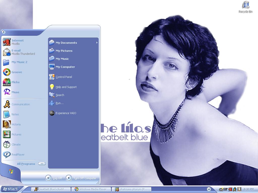Click the 'Mozilla Thunderbird' subtitle text

coord(23,54)
